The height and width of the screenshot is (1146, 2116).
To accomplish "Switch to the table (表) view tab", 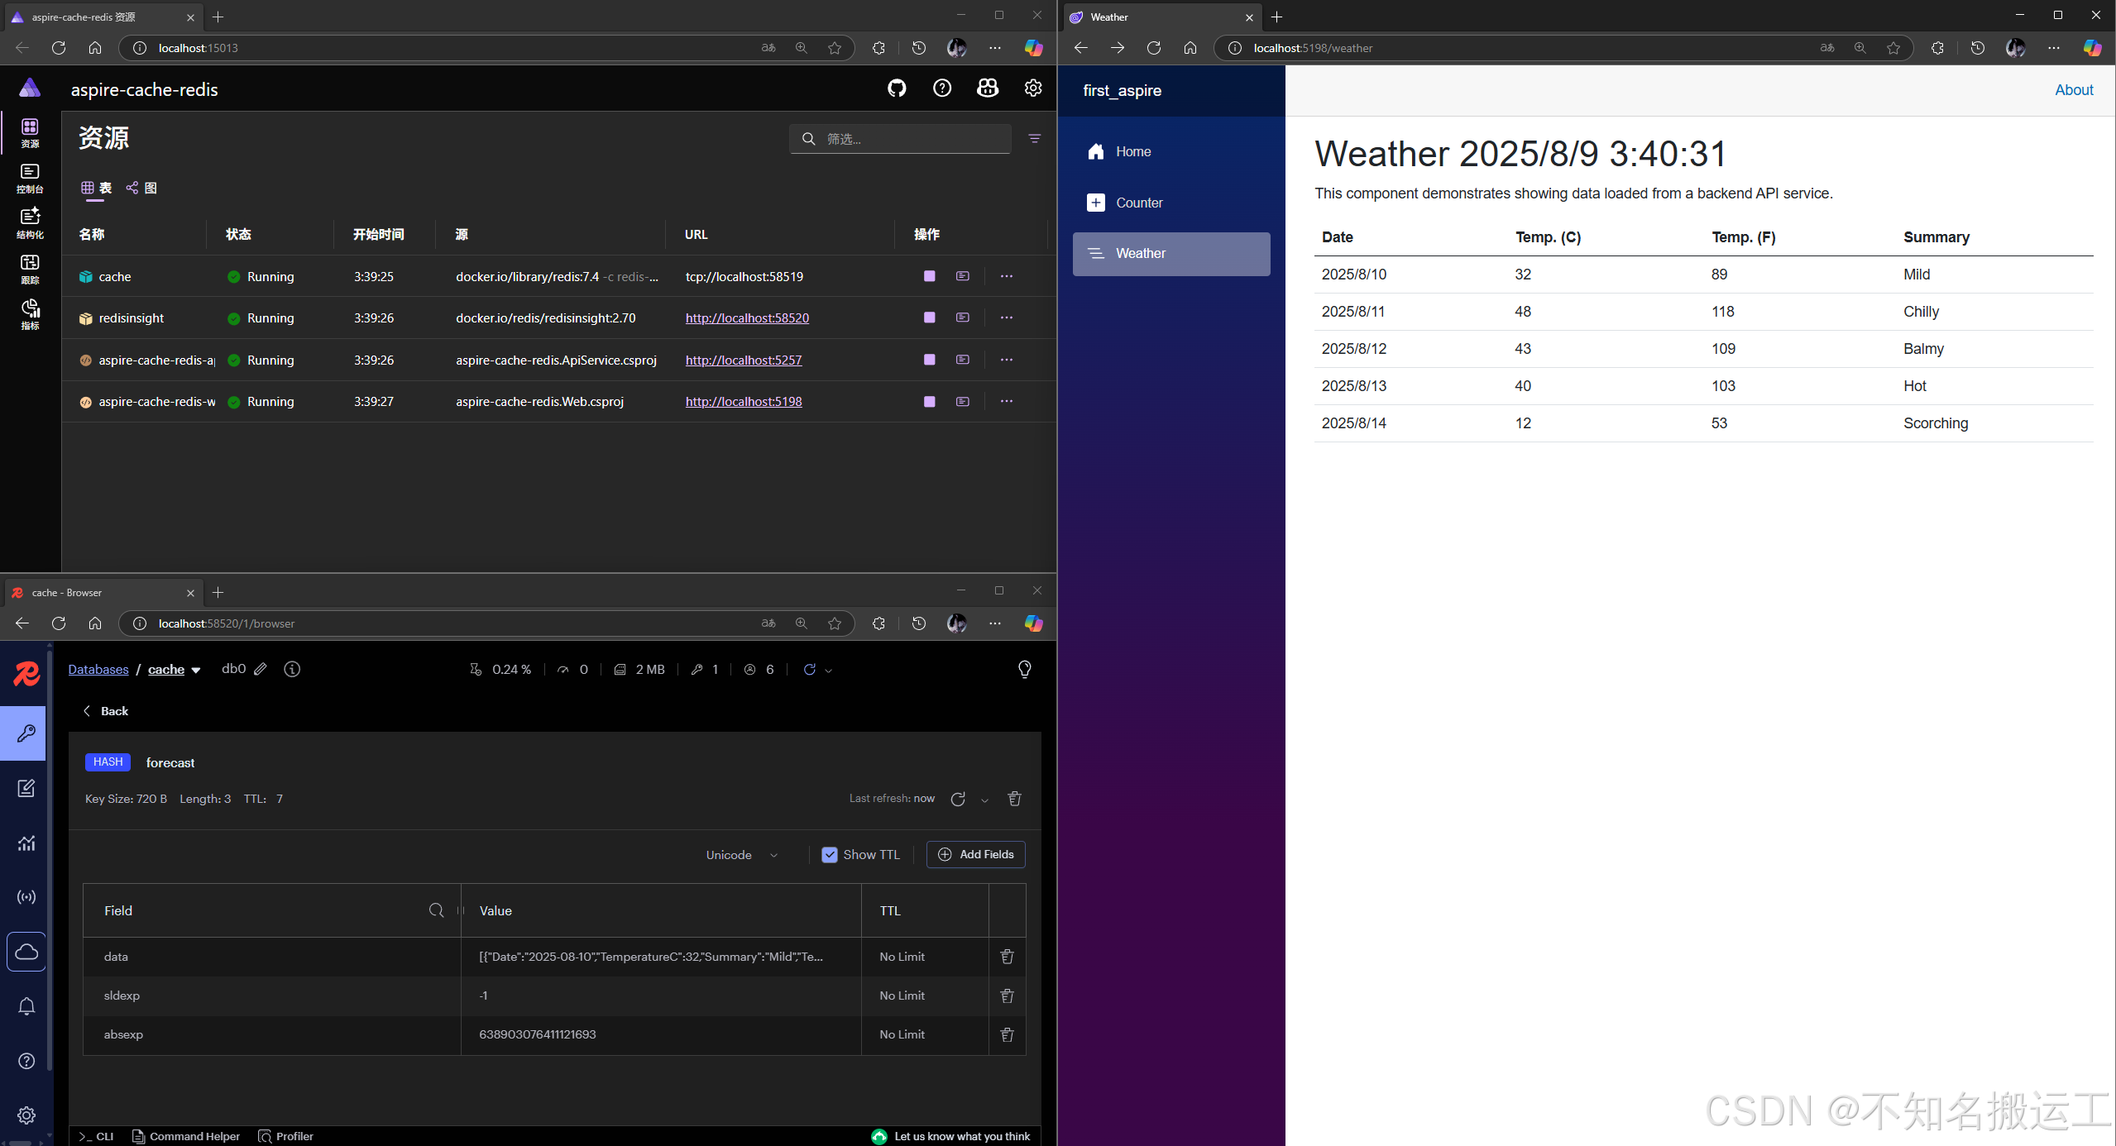I will pos(96,189).
